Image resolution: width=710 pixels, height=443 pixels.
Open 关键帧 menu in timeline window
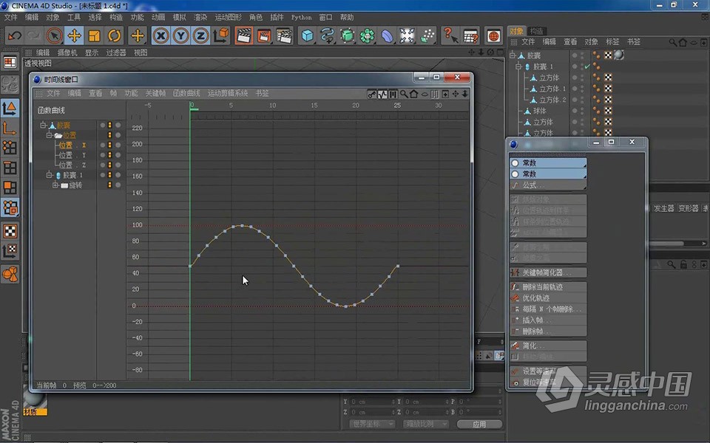155,93
